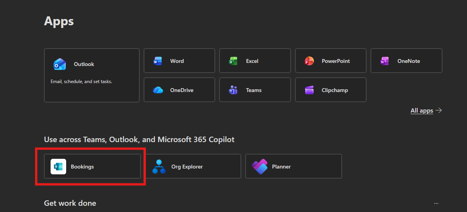The width and height of the screenshot is (467, 212).
Task: Open the Get work done more options menu
Action: tap(436, 203)
